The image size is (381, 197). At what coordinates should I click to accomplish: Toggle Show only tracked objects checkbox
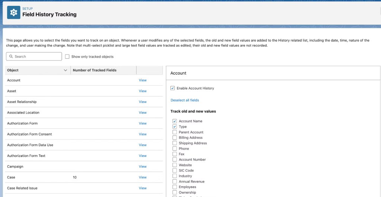pyautogui.click(x=67, y=56)
